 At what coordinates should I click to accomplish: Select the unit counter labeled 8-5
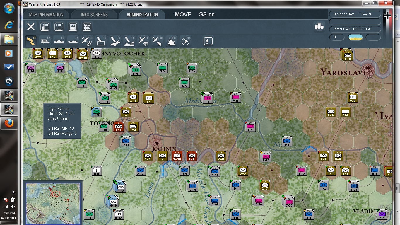(250, 127)
